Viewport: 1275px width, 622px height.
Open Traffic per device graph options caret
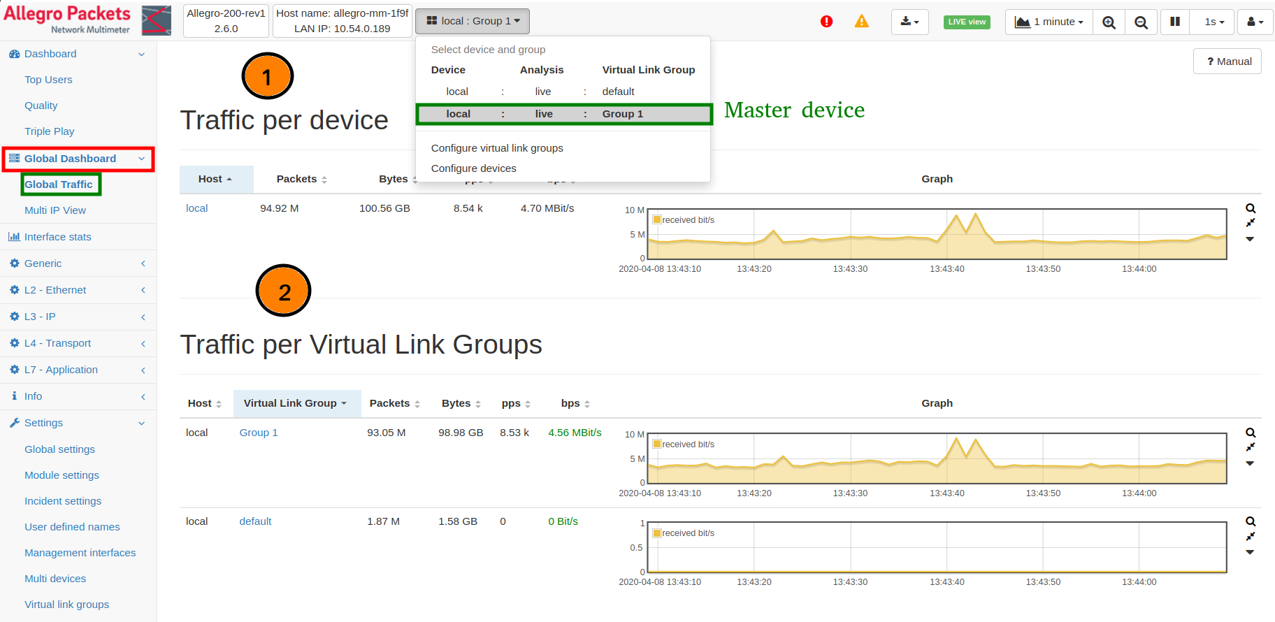click(x=1251, y=239)
